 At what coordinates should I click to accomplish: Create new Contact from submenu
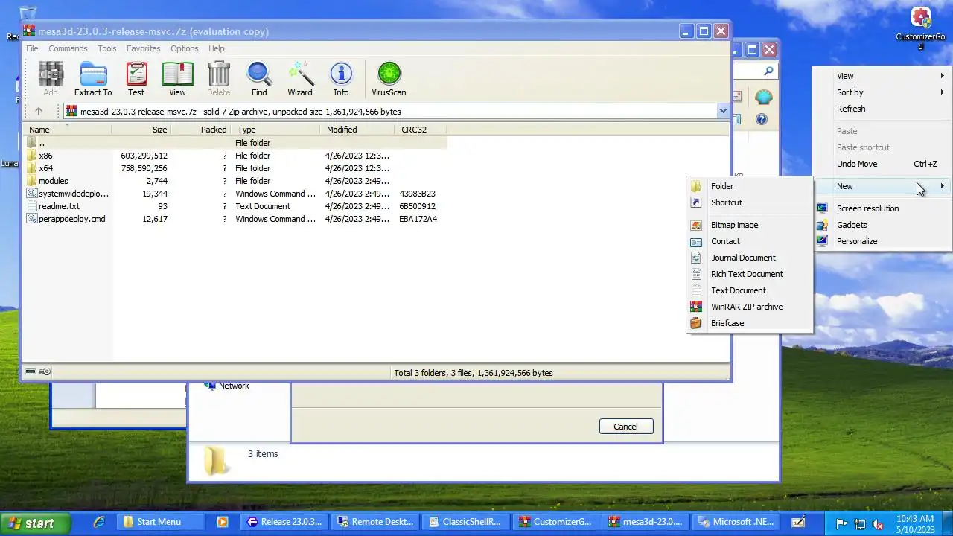pyautogui.click(x=749, y=241)
